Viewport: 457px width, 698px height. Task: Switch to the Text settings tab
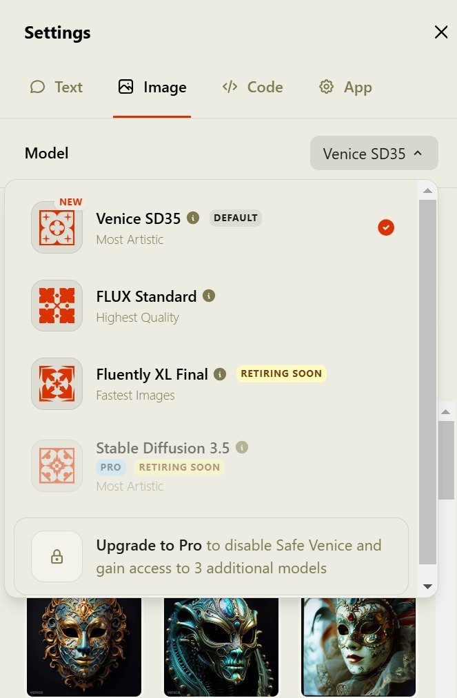tap(57, 88)
